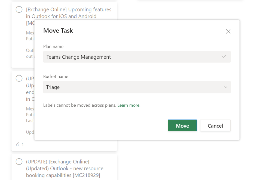Viewport: 272px width, 180px height.
Task: Click the chevron in the Plan name field
Action: (224, 56)
